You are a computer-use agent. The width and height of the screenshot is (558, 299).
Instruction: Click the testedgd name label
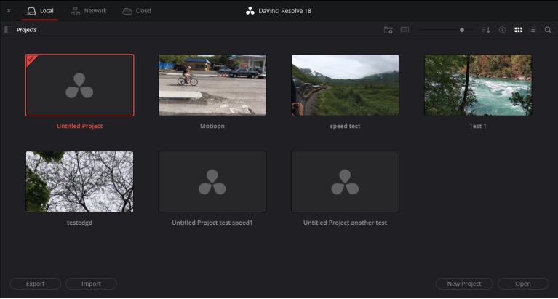click(80, 223)
